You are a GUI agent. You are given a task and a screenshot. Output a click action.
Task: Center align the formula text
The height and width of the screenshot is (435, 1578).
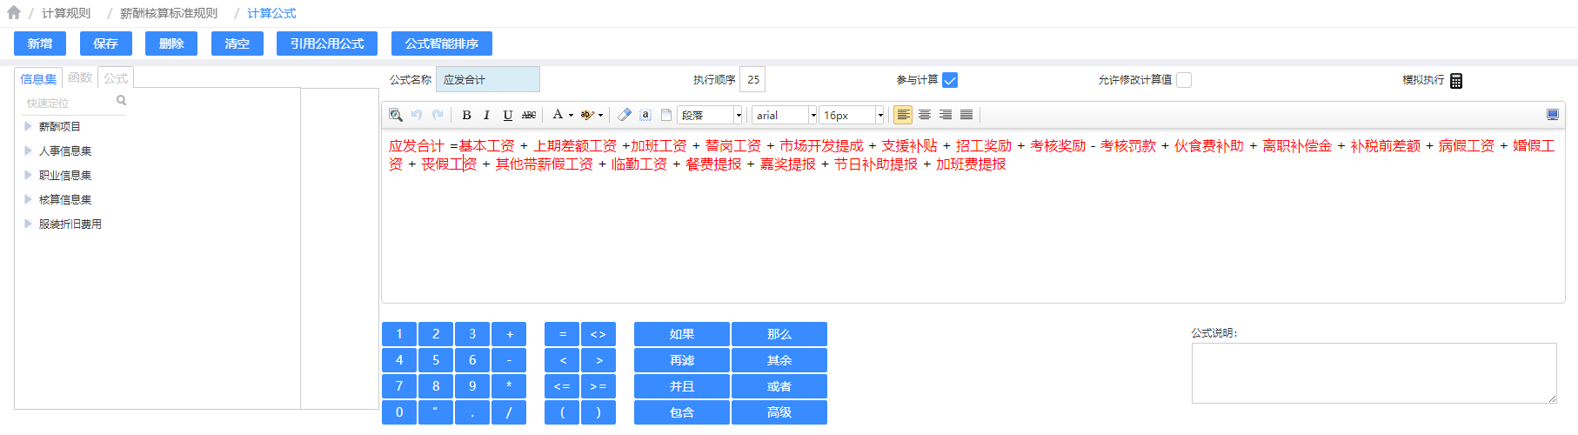[925, 115]
